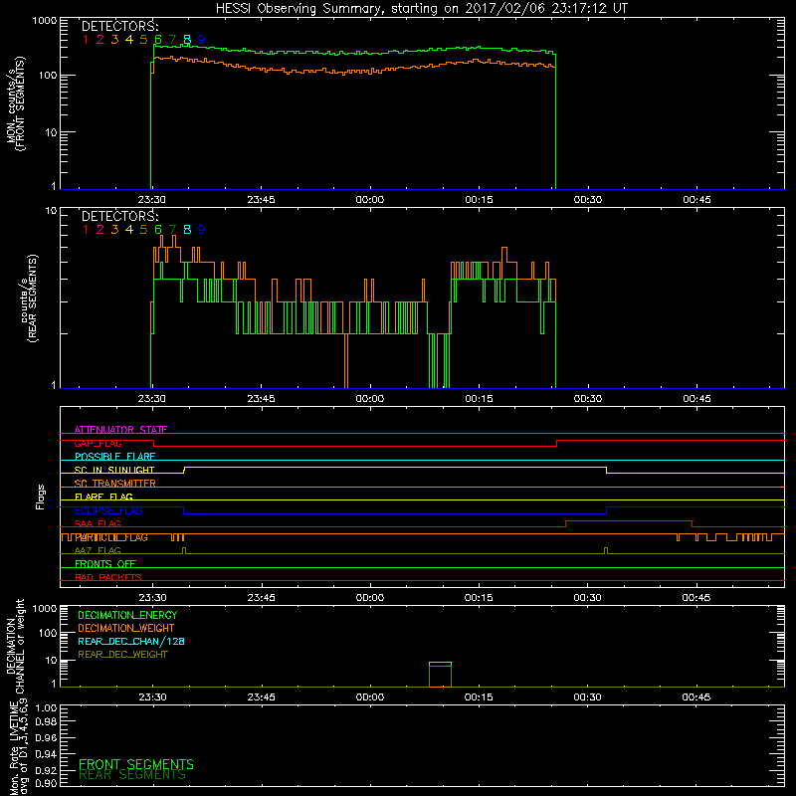Image resolution: width=796 pixels, height=796 pixels.
Task: Click the BAD_PACKETS flag label
Action: click(108, 577)
